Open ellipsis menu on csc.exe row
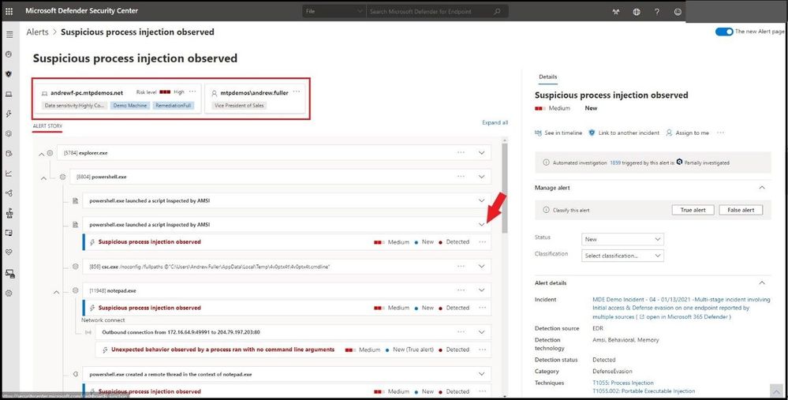This screenshot has height=400, width=788. (461, 266)
